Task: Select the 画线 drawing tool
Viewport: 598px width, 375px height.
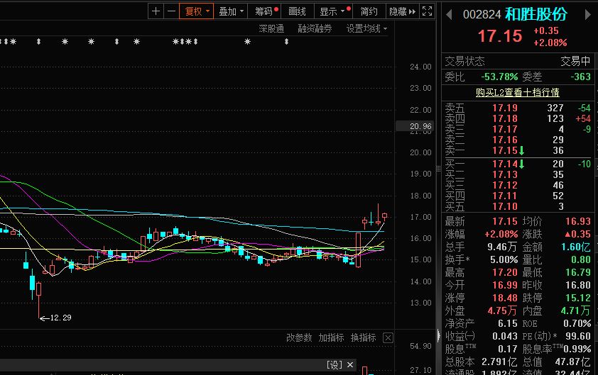Action: point(297,11)
